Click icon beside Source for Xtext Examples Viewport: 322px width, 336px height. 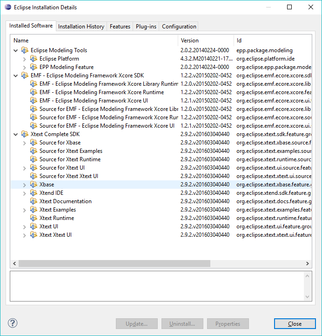34,151
